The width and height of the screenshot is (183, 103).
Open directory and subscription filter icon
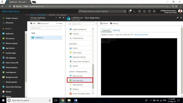(154, 11)
